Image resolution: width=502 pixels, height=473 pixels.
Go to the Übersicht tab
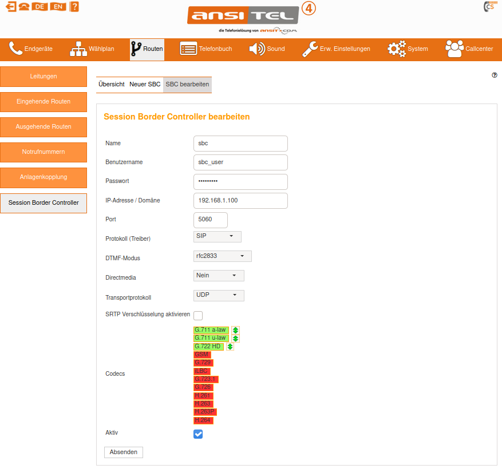tap(111, 84)
